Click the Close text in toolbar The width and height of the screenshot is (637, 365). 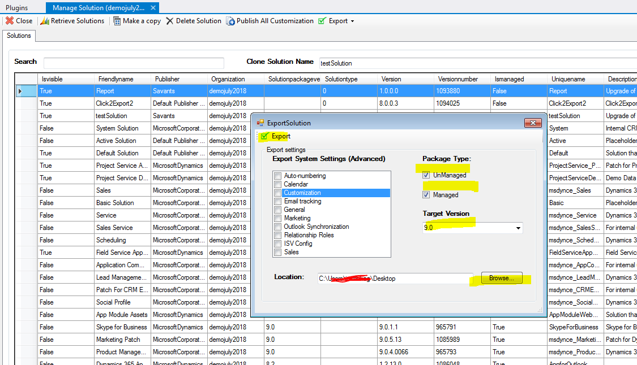pos(24,21)
